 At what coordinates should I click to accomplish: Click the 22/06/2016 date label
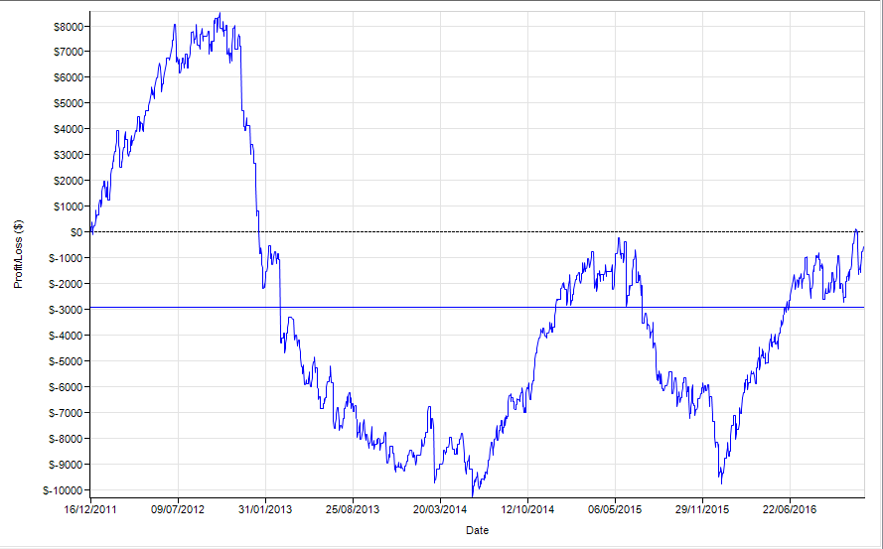790,509
